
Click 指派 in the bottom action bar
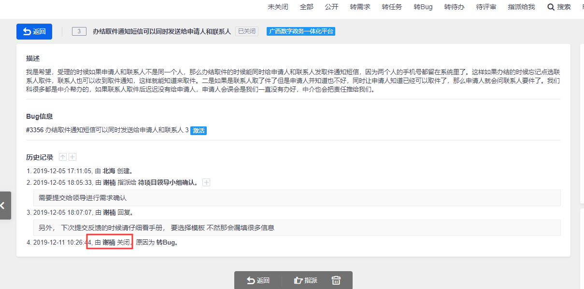tap(305, 280)
